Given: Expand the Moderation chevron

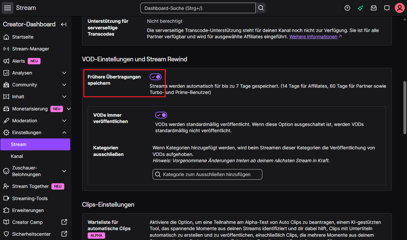Looking at the screenshot, I should pos(64,121).
